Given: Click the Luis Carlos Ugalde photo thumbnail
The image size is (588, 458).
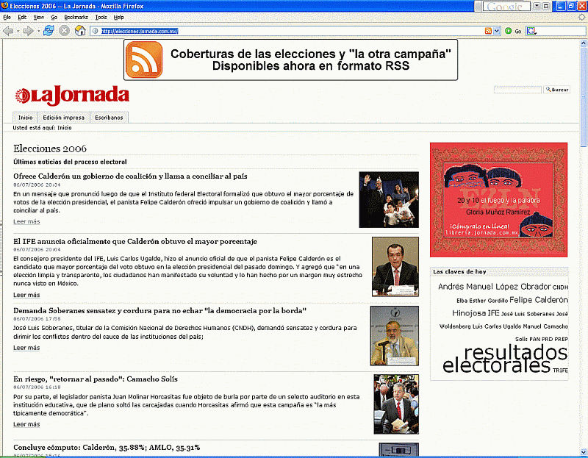Looking at the screenshot, I should point(395,267).
